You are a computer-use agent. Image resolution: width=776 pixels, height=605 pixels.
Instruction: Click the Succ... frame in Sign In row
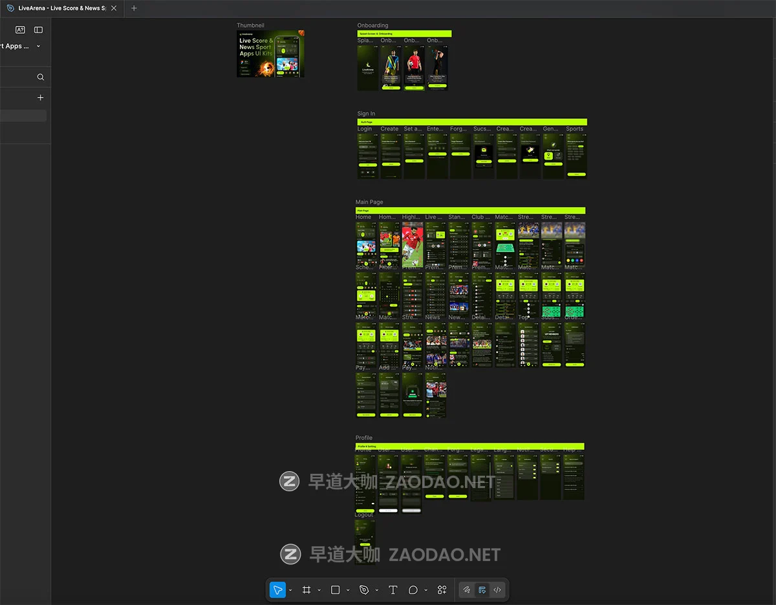pos(483,156)
